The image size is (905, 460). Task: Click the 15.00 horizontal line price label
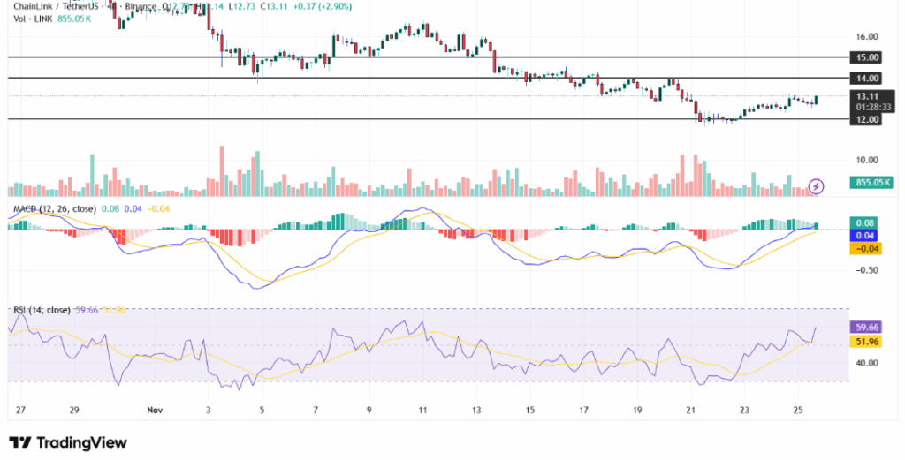(x=865, y=57)
